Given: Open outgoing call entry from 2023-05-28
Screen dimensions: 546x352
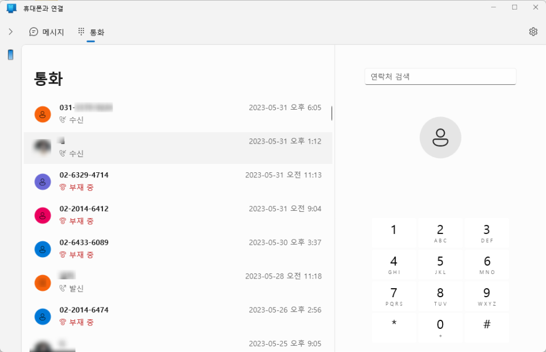Looking at the screenshot, I should pyautogui.click(x=177, y=283).
